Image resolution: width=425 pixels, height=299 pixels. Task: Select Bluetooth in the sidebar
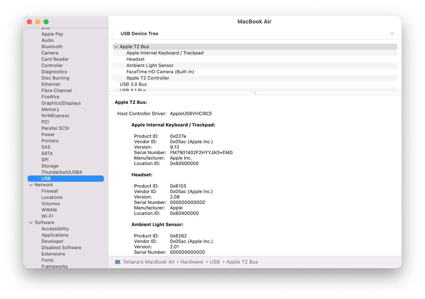pos(52,46)
